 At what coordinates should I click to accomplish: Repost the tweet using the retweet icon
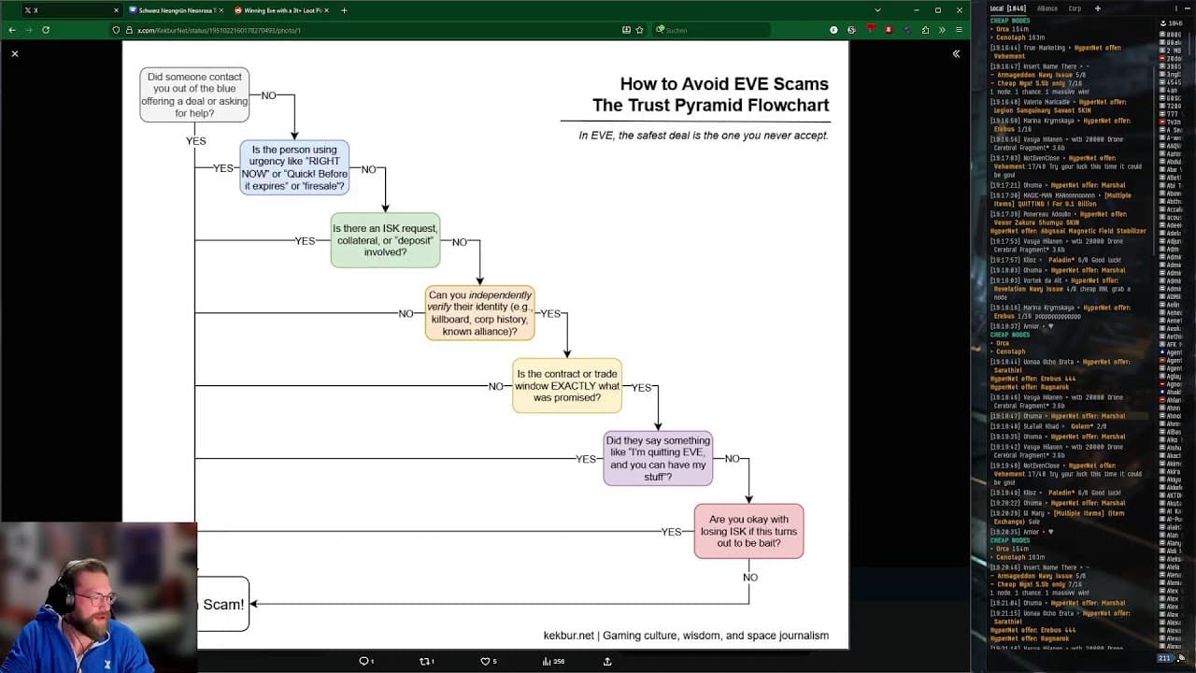coord(426,661)
